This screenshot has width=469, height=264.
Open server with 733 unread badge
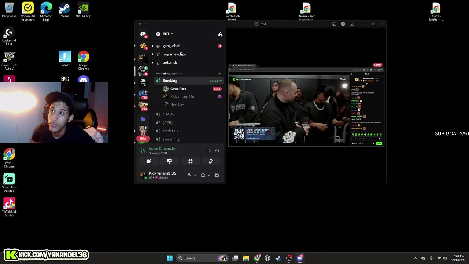click(143, 106)
